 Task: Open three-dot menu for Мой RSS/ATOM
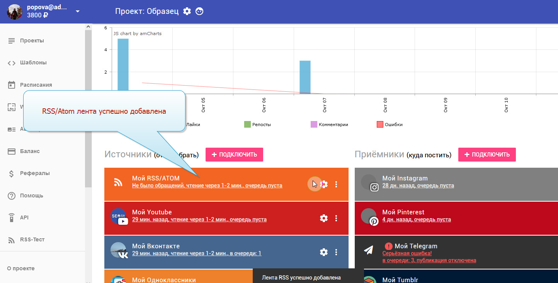[336, 184]
